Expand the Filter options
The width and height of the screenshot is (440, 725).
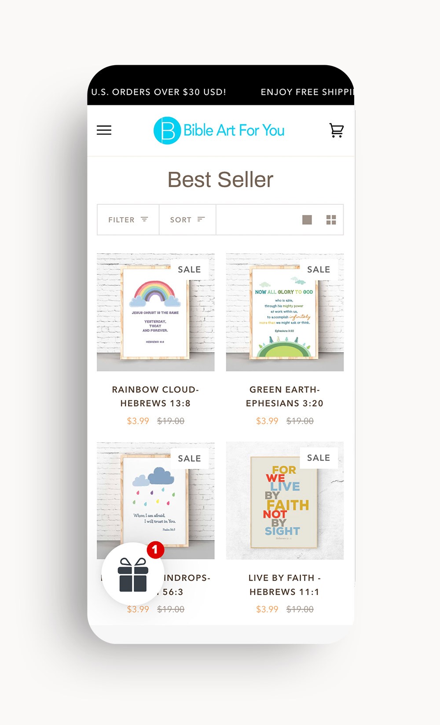[128, 220]
